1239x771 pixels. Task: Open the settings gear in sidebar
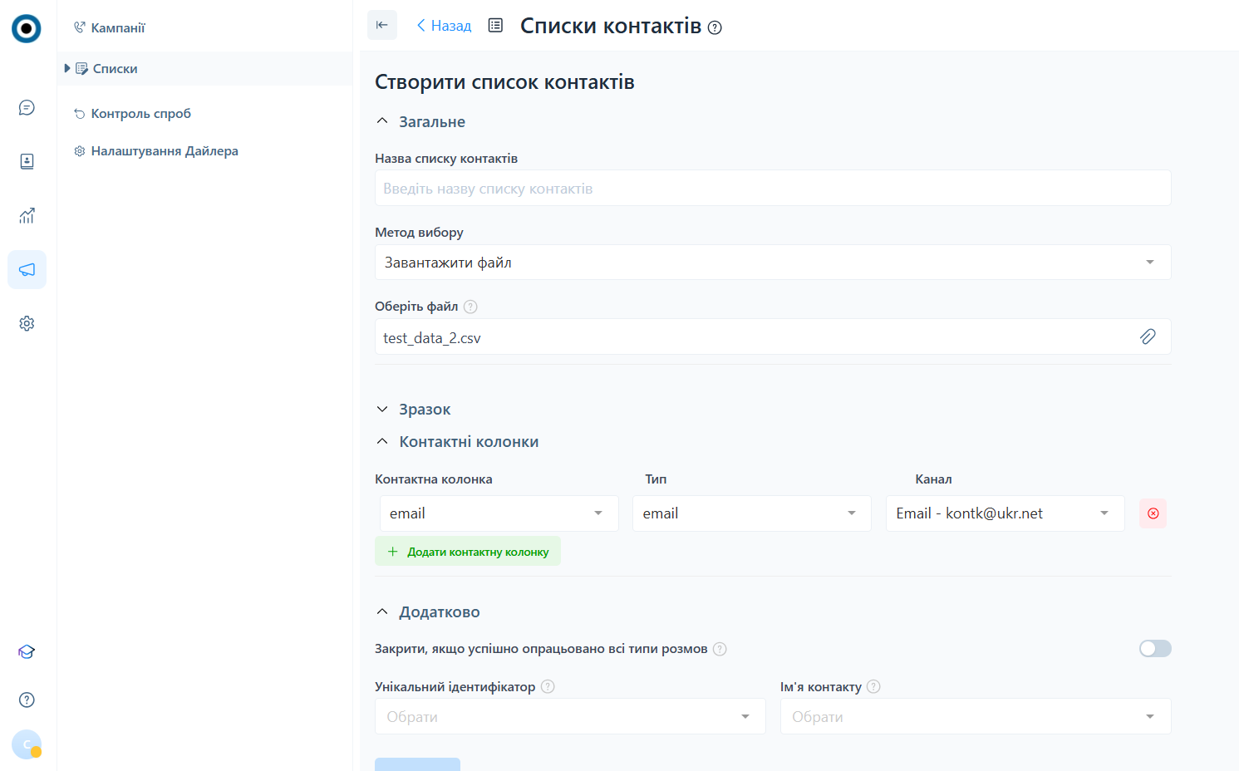pyautogui.click(x=27, y=323)
